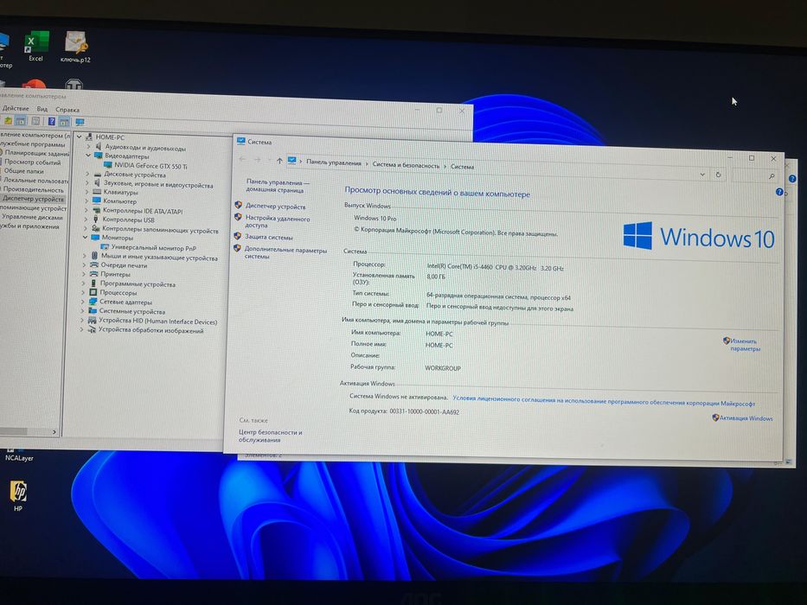The height and width of the screenshot is (605, 807).
Task: Click the NVIDIA GeForce GTX 550 Ti adapter icon
Action: click(x=108, y=165)
